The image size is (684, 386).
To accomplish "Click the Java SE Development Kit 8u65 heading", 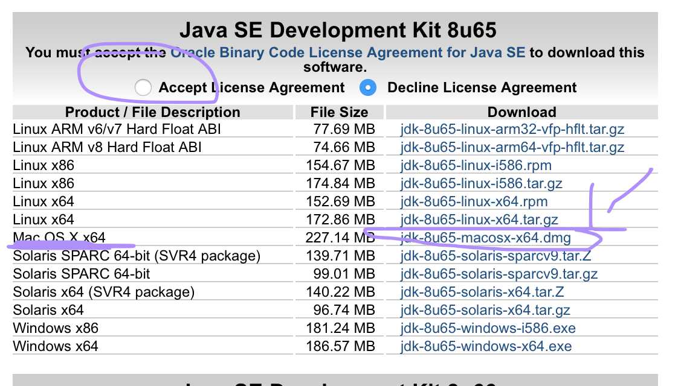I will pyautogui.click(x=338, y=30).
